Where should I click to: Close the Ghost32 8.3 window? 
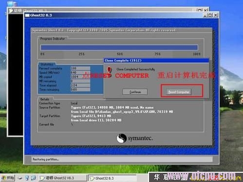tap(215, 15)
